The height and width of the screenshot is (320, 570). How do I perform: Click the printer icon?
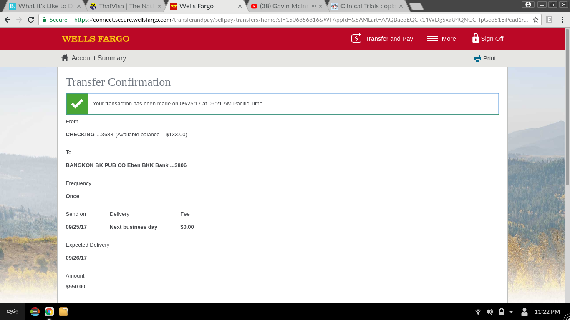point(478,58)
